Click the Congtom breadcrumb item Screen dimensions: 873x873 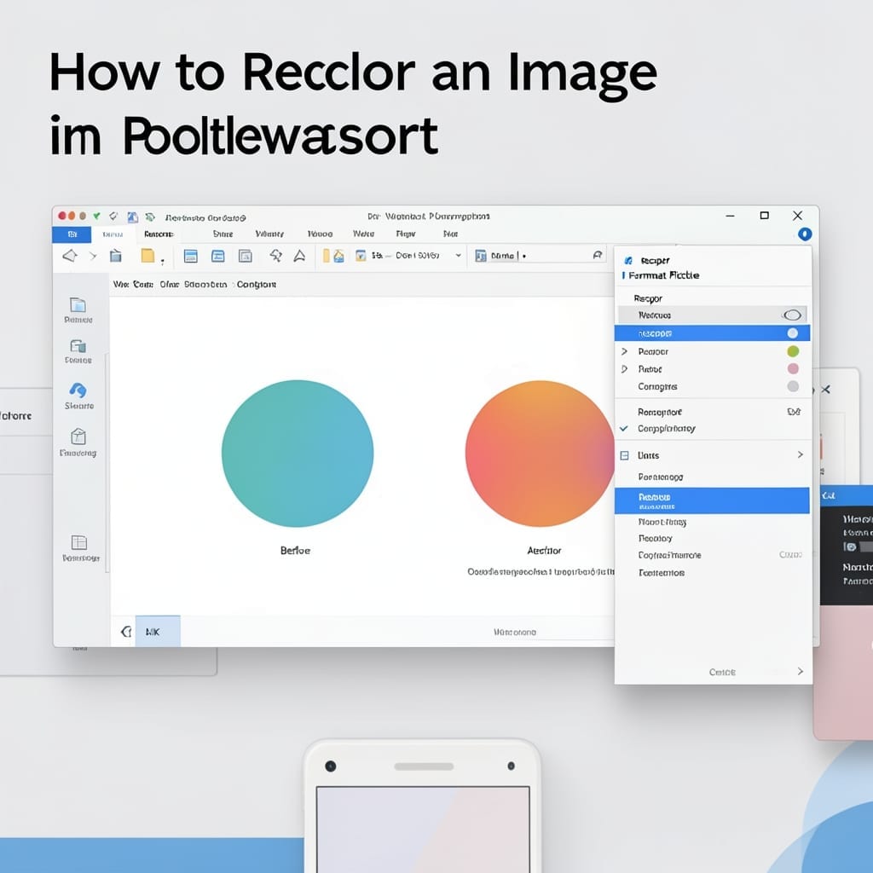[256, 285]
